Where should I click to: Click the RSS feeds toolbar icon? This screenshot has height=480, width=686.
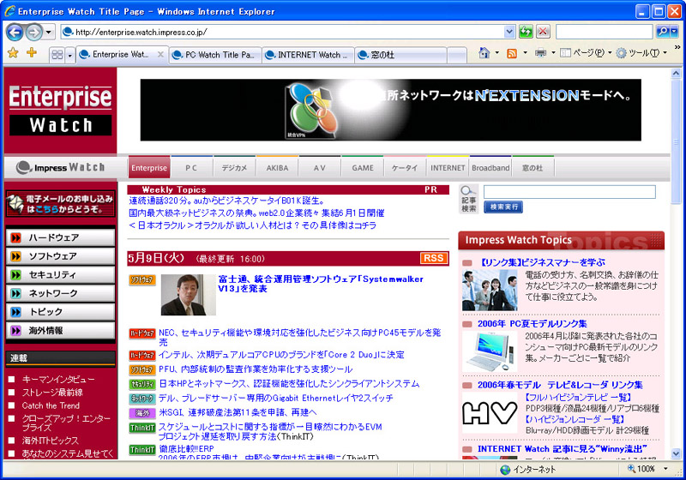coord(511,53)
